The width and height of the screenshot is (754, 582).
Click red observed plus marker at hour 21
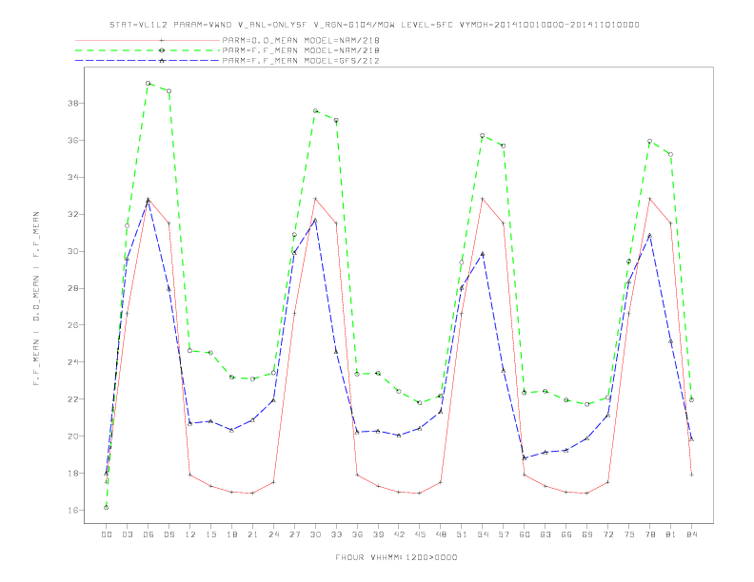(252, 494)
